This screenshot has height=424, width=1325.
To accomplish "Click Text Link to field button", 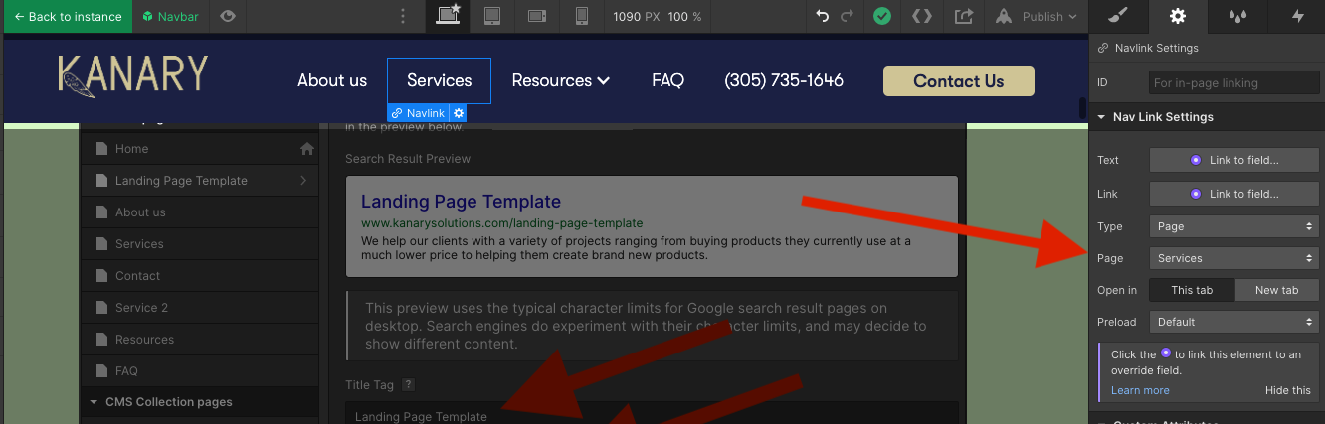I will 1234,160.
